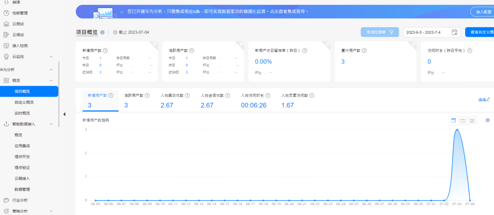
Task: Collapse the sidebar with the black triangle
Action: (x=64, y=114)
